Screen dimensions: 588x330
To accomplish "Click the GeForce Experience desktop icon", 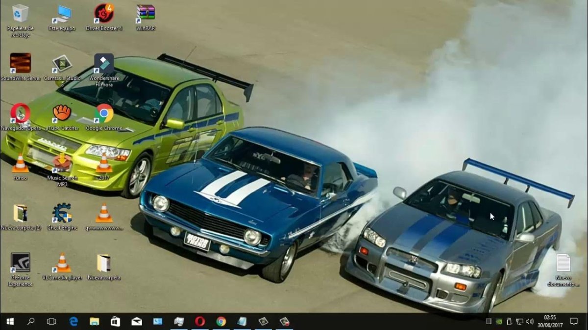I will (x=20, y=263).
